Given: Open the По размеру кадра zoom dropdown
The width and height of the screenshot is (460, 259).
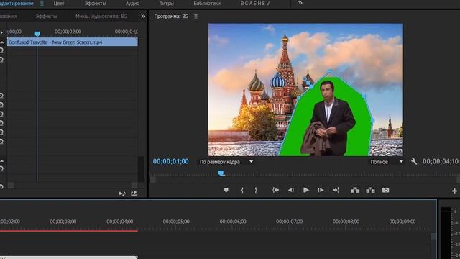Looking at the screenshot, I should click(x=226, y=162).
